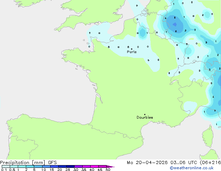Screen dimensions: 221x171
Task: Pick the 35–40 mm legend swatch
Action: pos(86,166)
